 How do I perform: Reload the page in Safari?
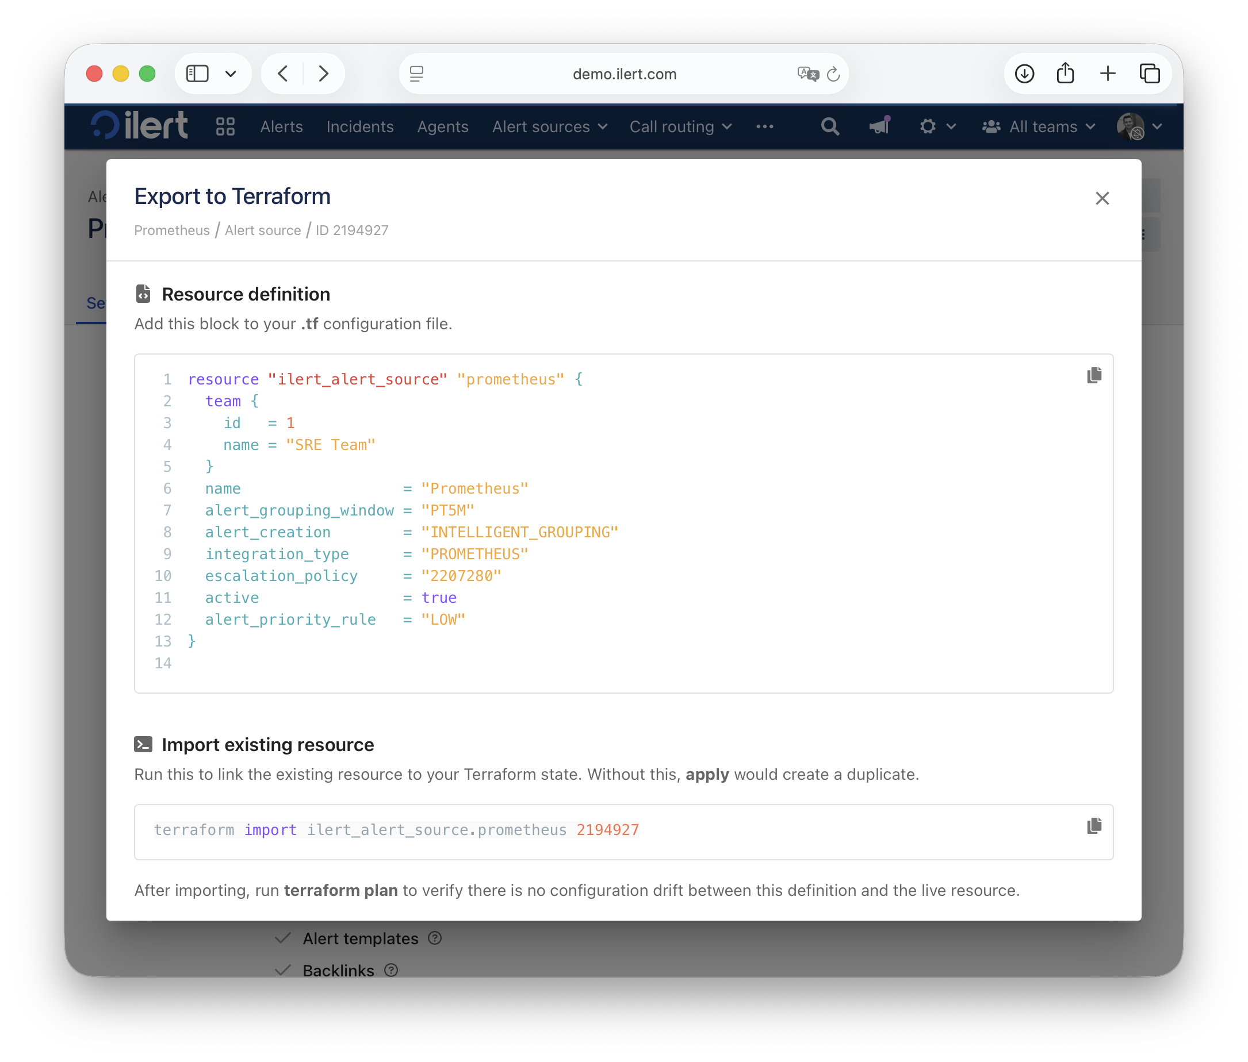coord(833,74)
